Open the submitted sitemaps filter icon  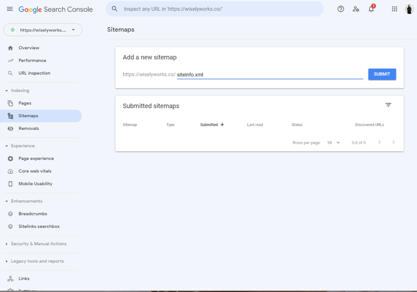click(388, 105)
